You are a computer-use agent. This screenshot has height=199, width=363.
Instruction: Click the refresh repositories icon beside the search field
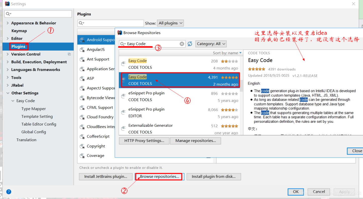click(x=190, y=44)
